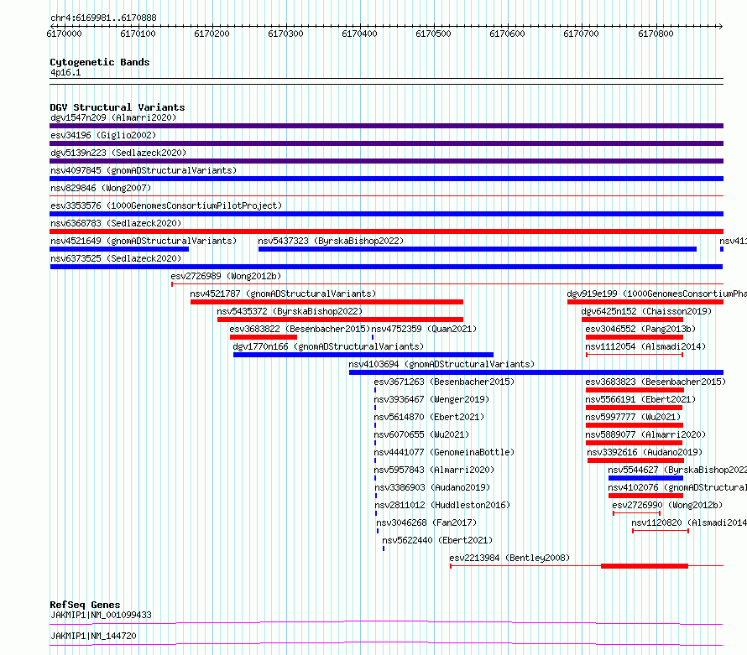747x655 pixels.
Task: Click nsv4097845 (gnomADStructuralVariants) label
Action: [144, 170]
